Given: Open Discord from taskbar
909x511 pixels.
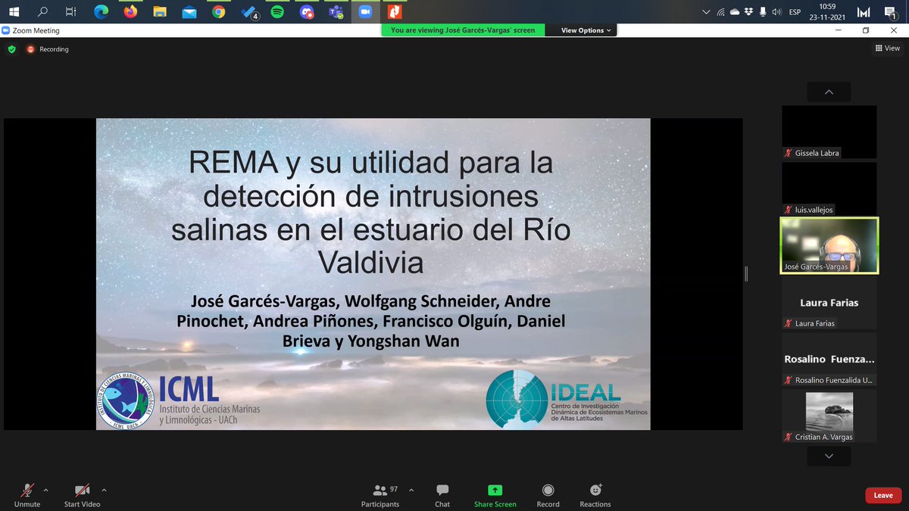Looking at the screenshot, I should click(307, 11).
